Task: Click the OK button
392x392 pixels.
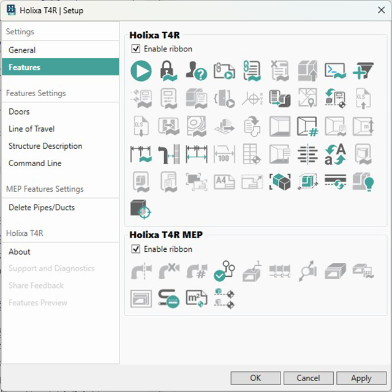Action: 255,378
